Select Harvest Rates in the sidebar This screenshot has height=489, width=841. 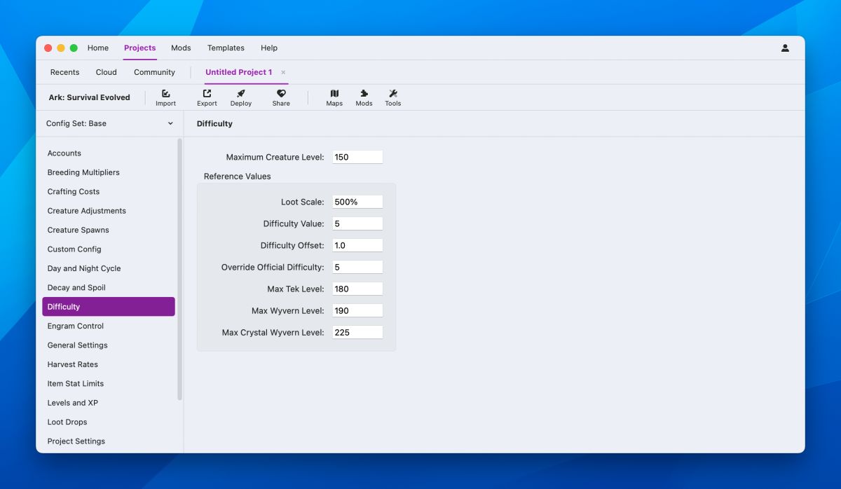tap(109, 364)
